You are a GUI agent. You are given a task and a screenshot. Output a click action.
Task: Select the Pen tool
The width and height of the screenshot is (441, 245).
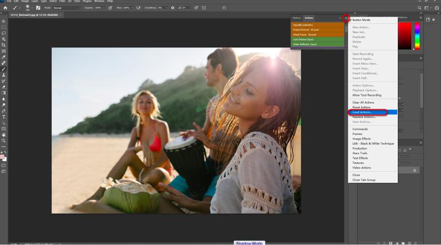pos(4,111)
